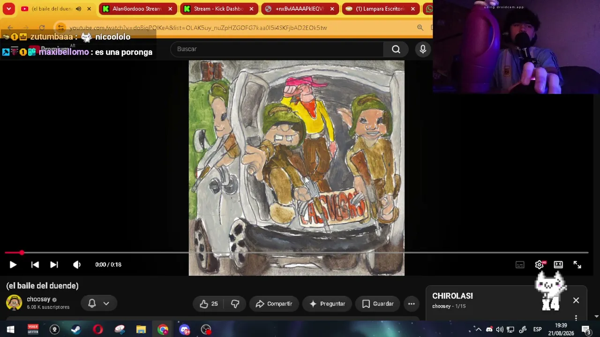Open OBS Studio from taskbar
The width and height of the screenshot is (600, 337).
coord(206,330)
